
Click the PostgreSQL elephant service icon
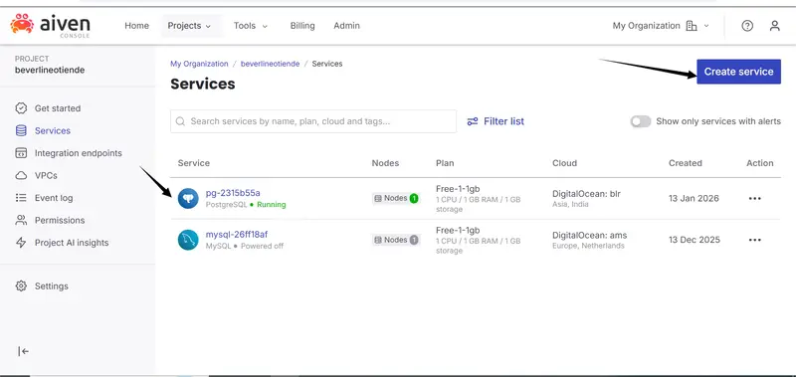[x=188, y=198]
